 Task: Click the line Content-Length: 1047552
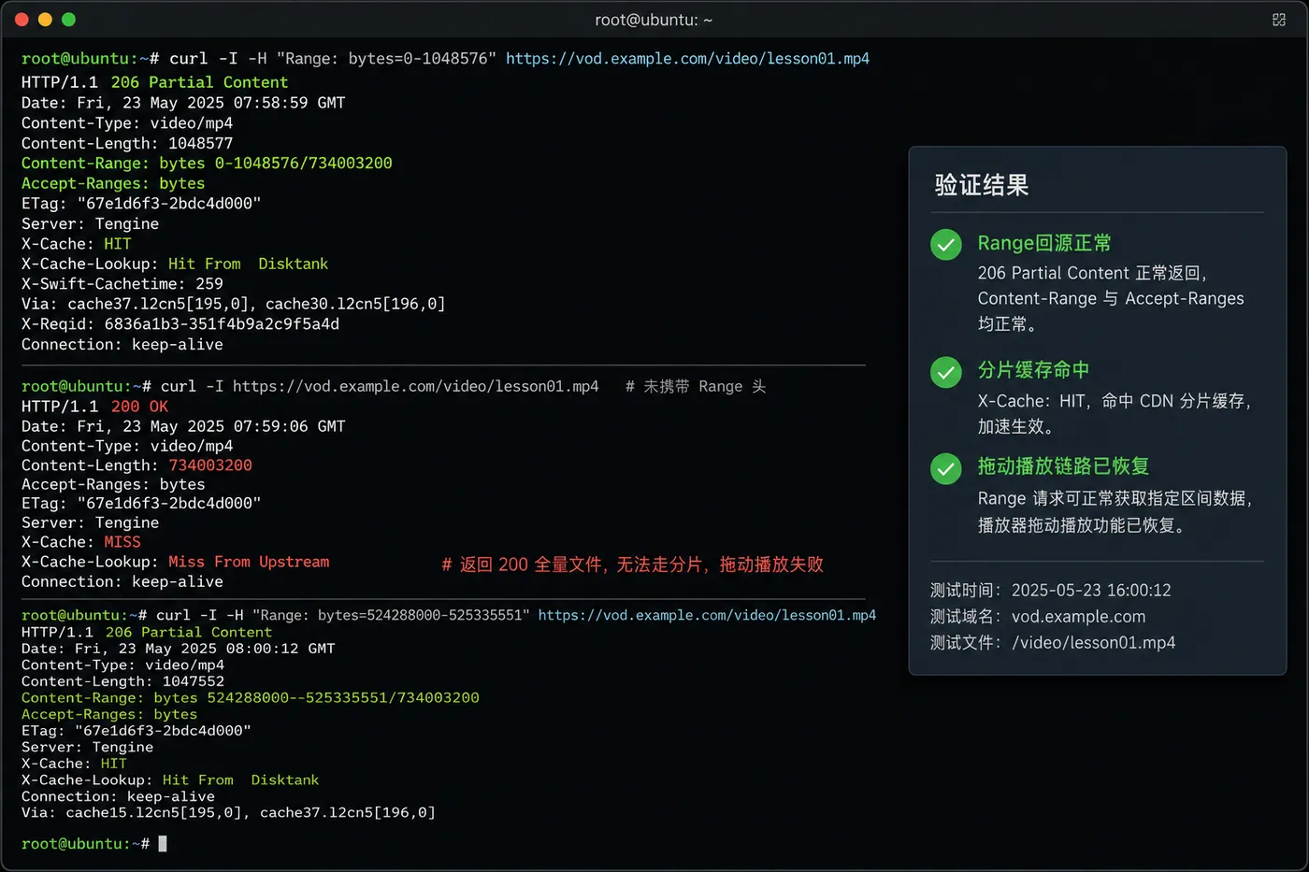pos(122,681)
